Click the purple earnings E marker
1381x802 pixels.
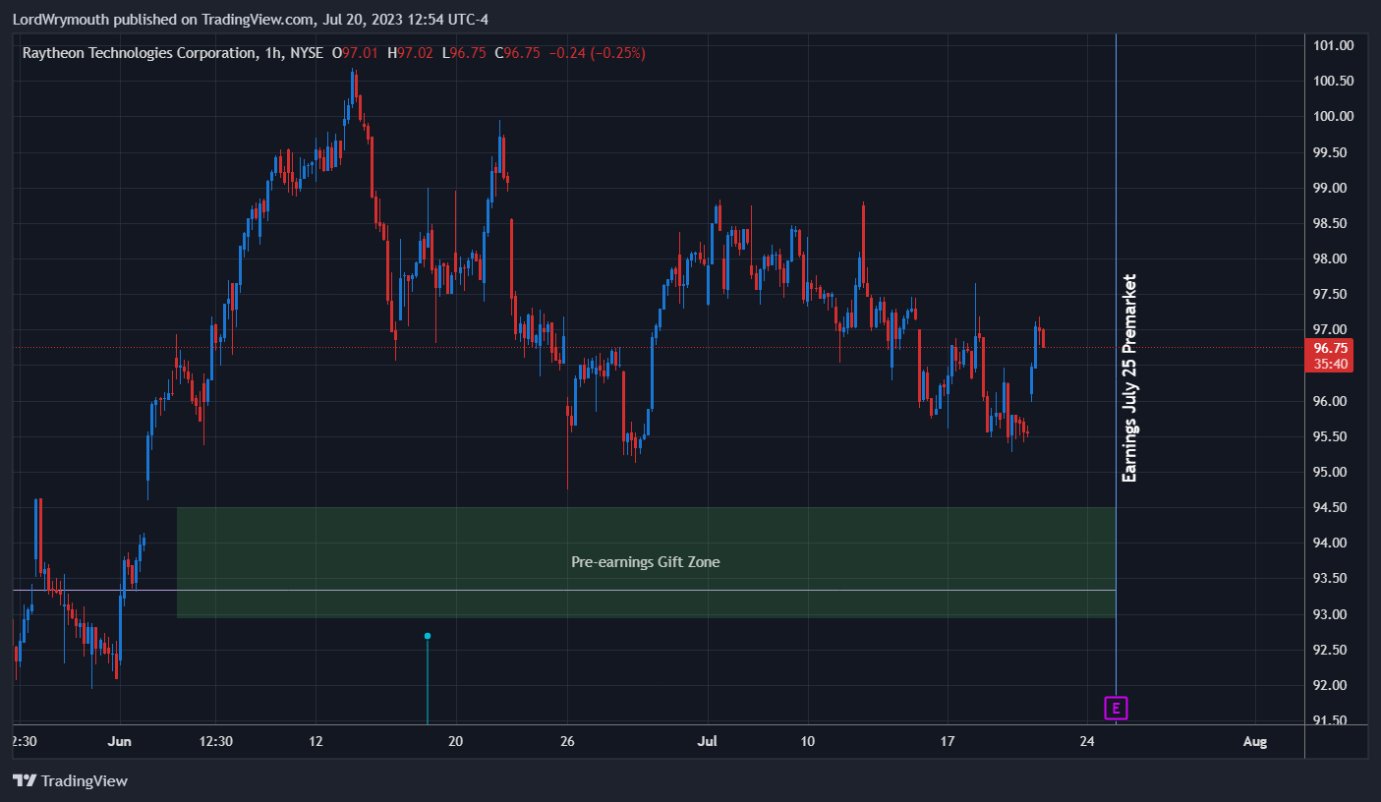1116,708
